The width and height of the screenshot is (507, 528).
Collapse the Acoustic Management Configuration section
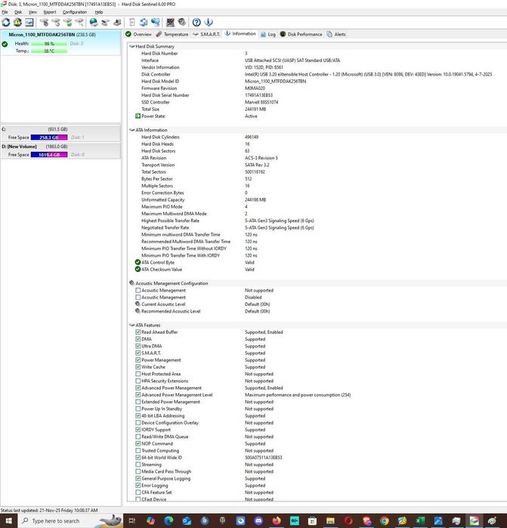[131, 283]
